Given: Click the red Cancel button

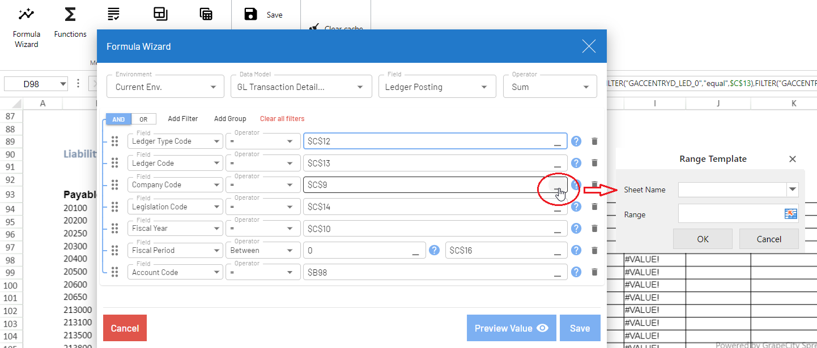Looking at the screenshot, I should [125, 328].
